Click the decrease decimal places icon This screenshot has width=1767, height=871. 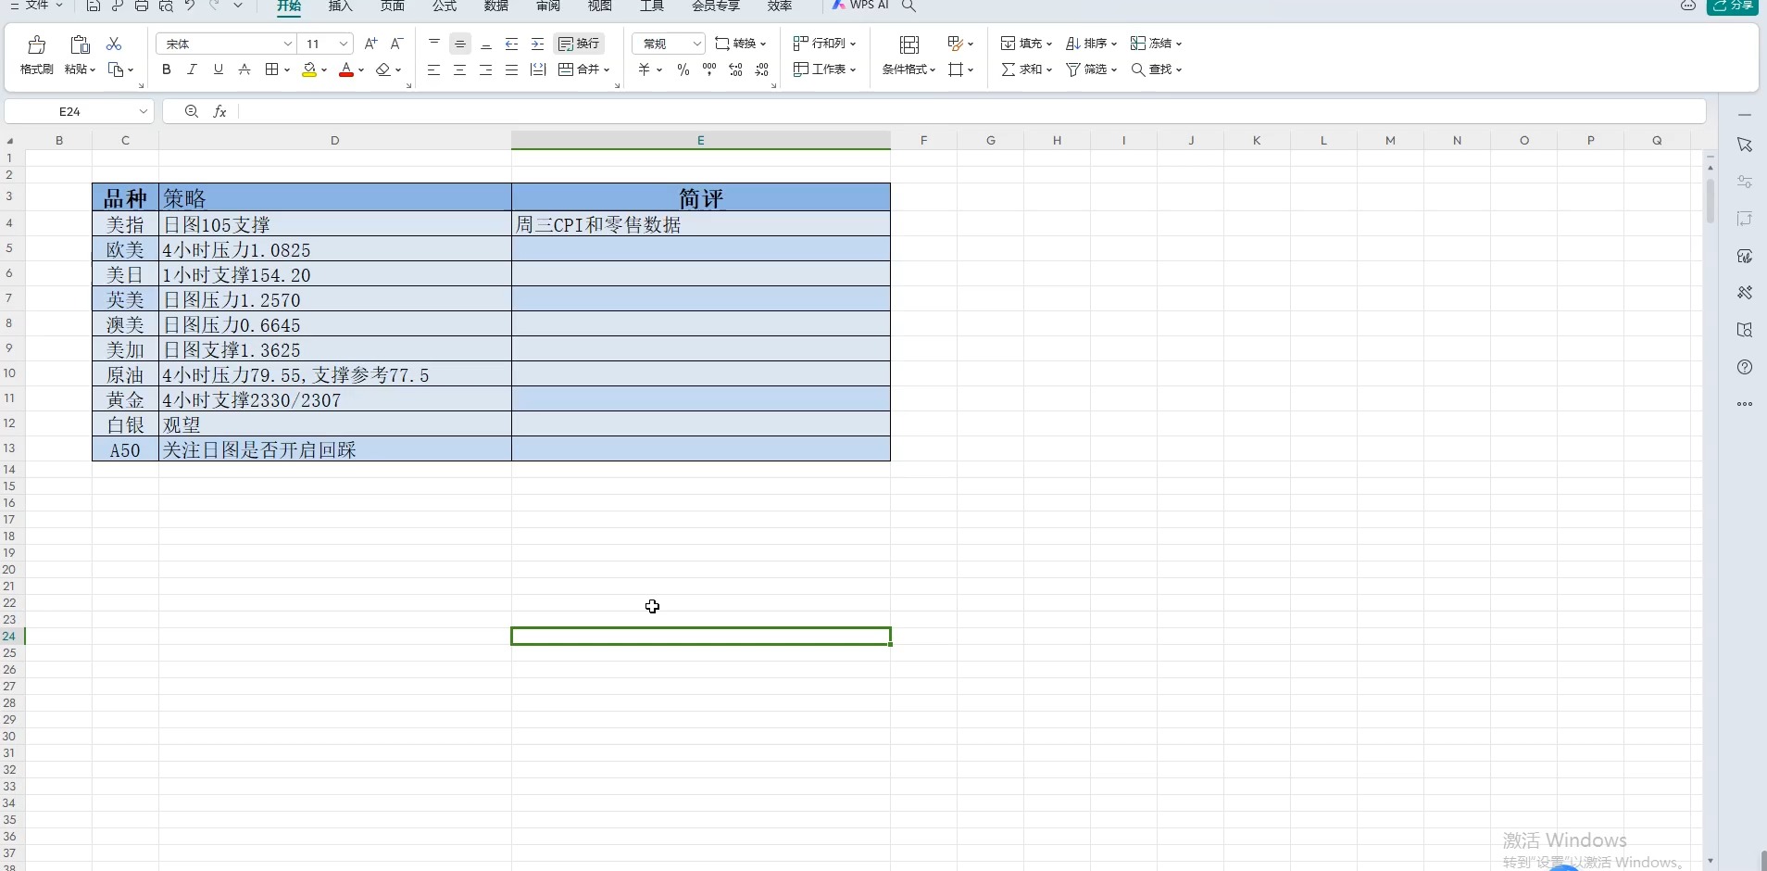[762, 69]
